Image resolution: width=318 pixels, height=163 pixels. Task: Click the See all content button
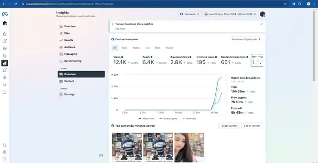[252, 126]
